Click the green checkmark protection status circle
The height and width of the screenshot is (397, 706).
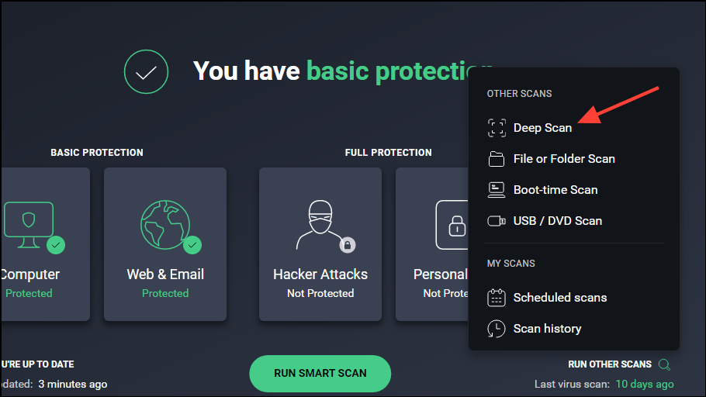(x=146, y=72)
